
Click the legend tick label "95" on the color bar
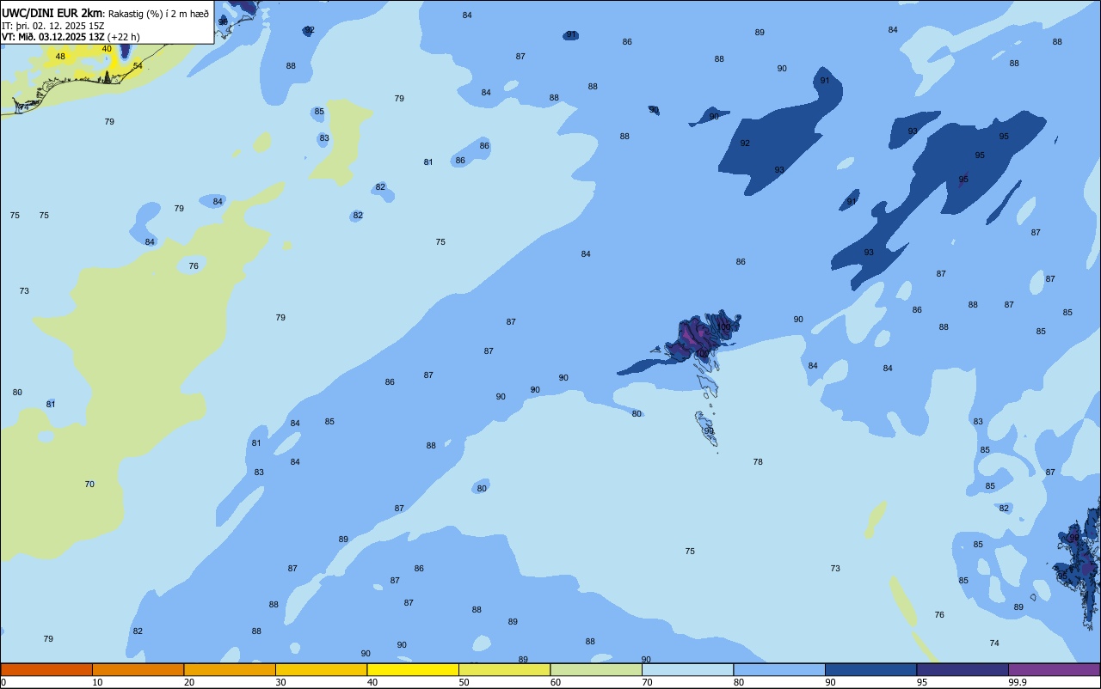(x=922, y=682)
